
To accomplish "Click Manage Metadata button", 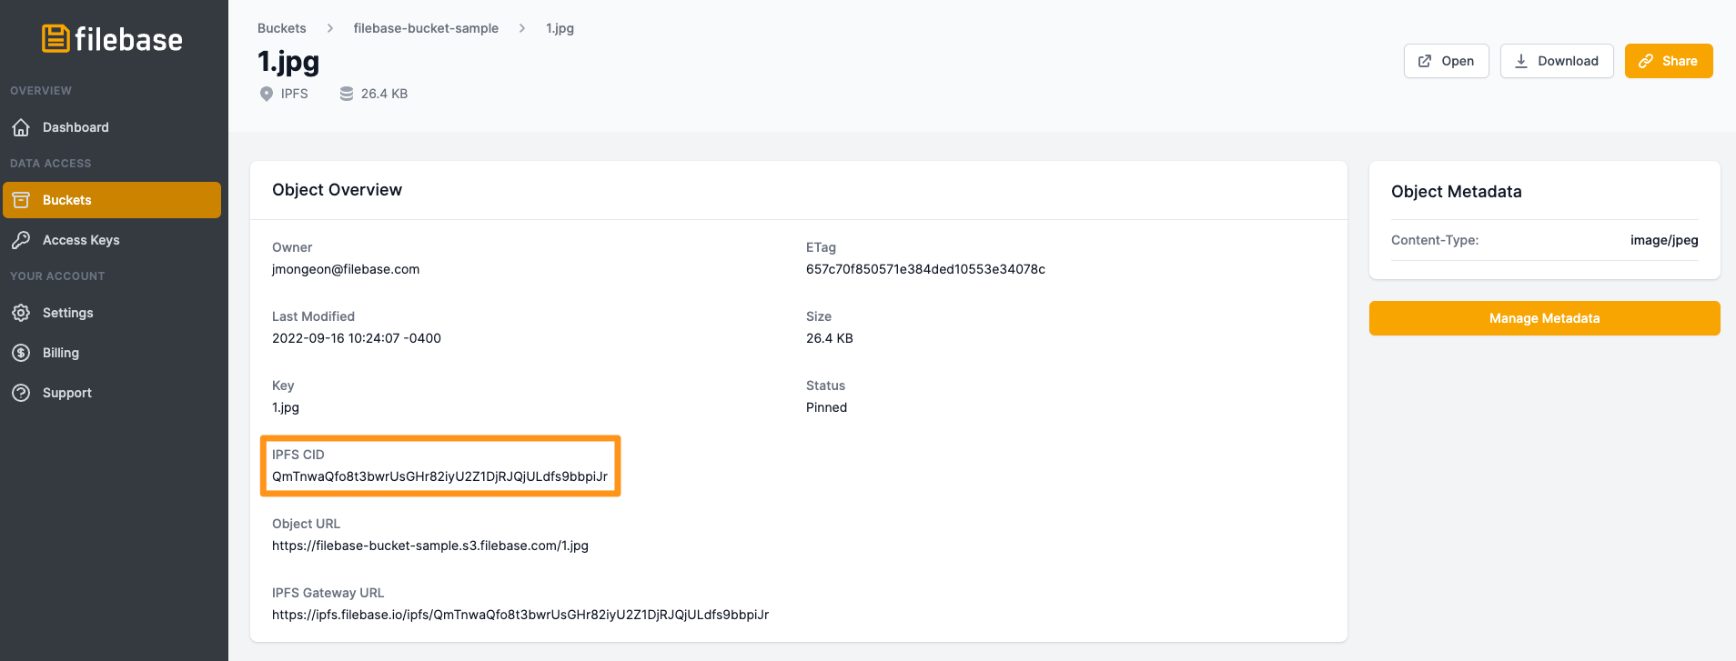I will (x=1545, y=318).
